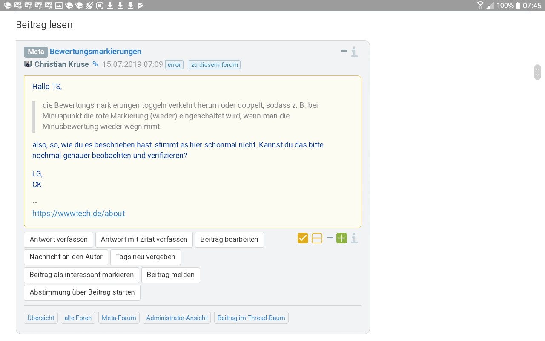The width and height of the screenshot is (545, 341).
Task: Open Administrator-Ansicht navigation link
Action: click(x=177, y=318)
